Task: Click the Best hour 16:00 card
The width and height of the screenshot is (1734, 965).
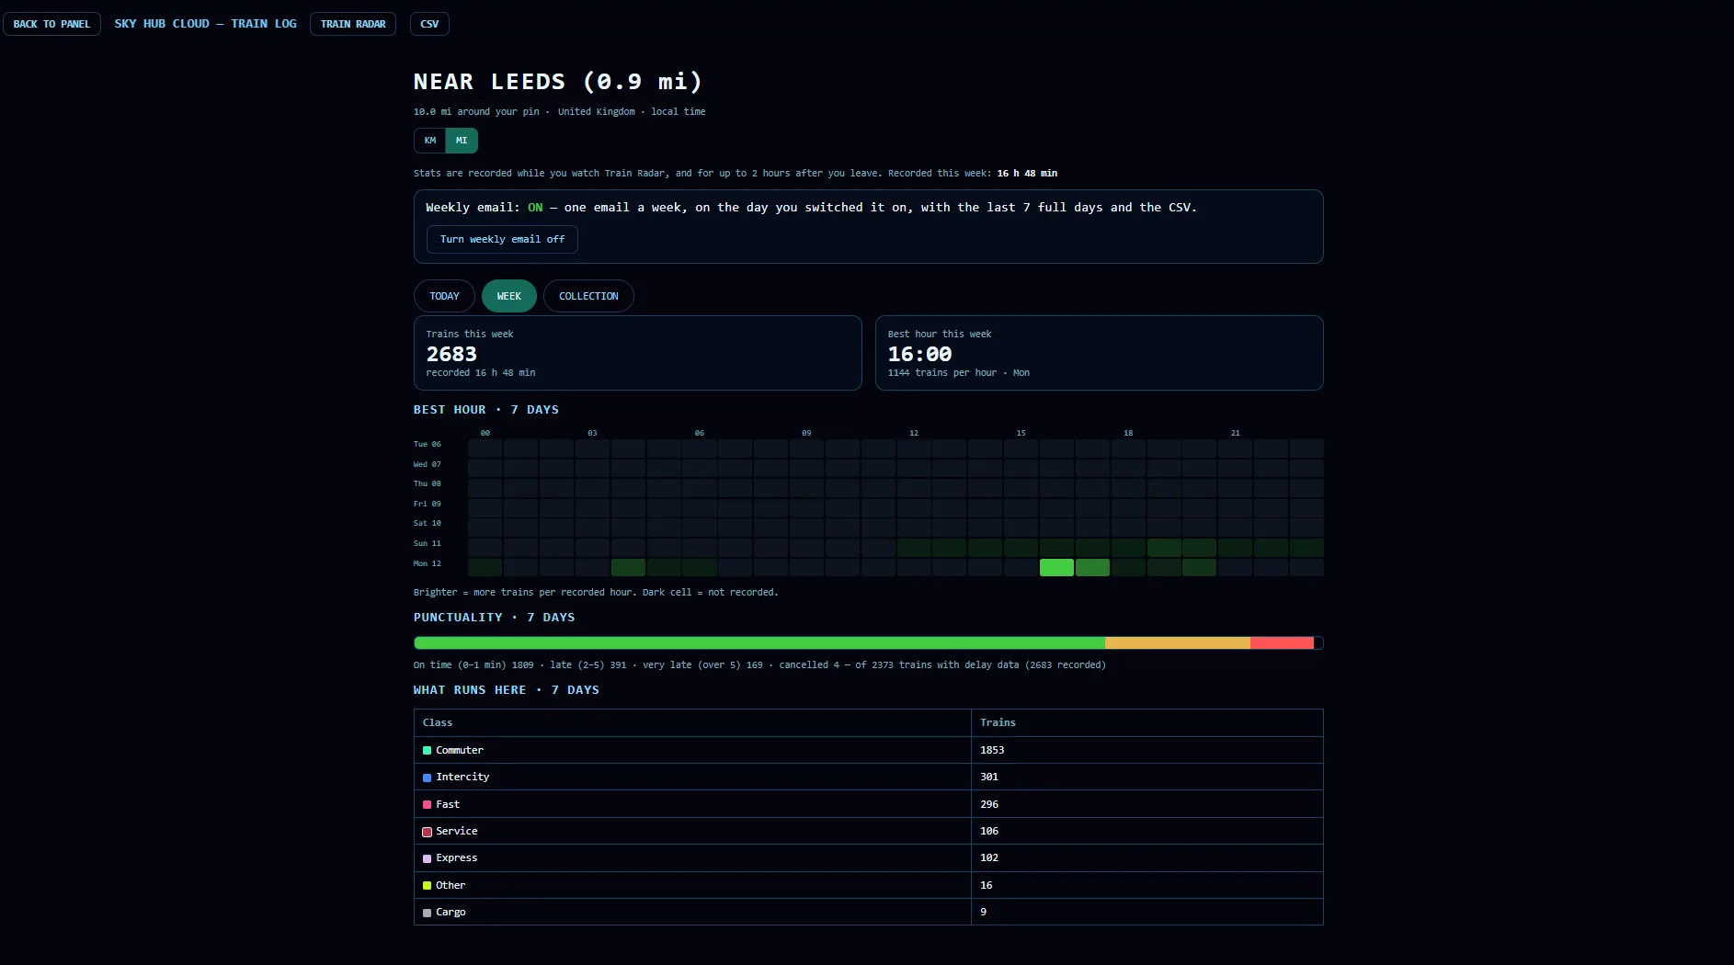Action: [1100, 353]
